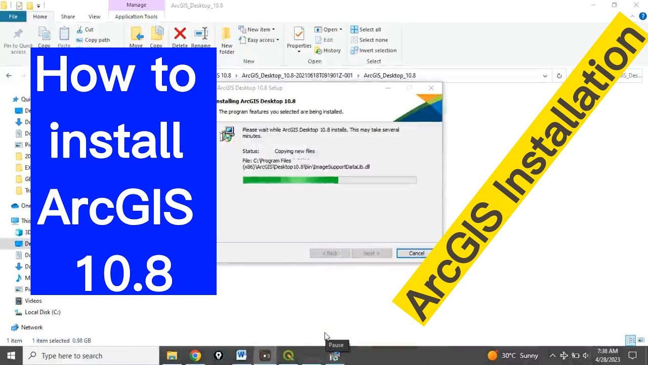Click the Type here to search box

coord(91,355)
